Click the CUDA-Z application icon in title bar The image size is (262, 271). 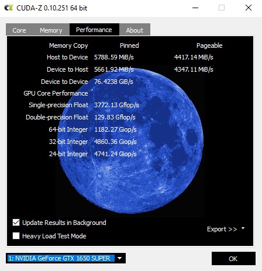[9, 8]
